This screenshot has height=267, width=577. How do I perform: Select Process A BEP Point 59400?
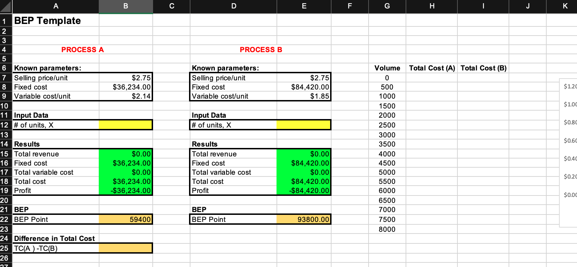(126, 219)
